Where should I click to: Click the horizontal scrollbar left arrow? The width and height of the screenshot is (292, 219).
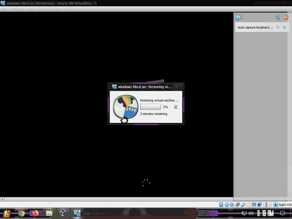[x=2, y=199]
